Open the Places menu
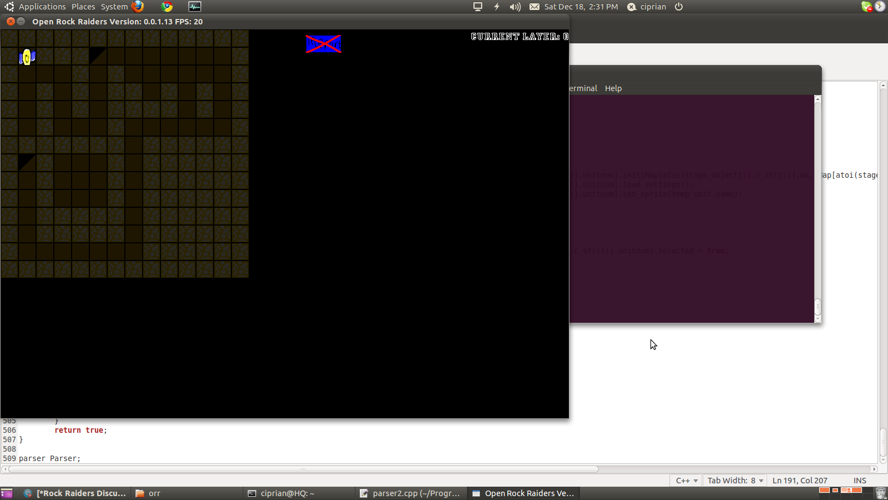The width and height of the screenshot is (888, 500). pyautogui.click(x=83, y=7)
